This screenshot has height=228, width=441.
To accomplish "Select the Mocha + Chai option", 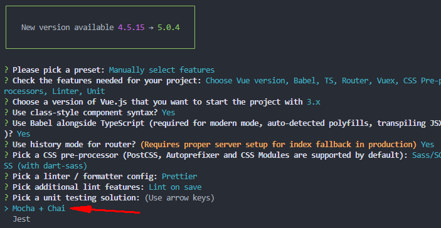I will [x=39, y=209].
